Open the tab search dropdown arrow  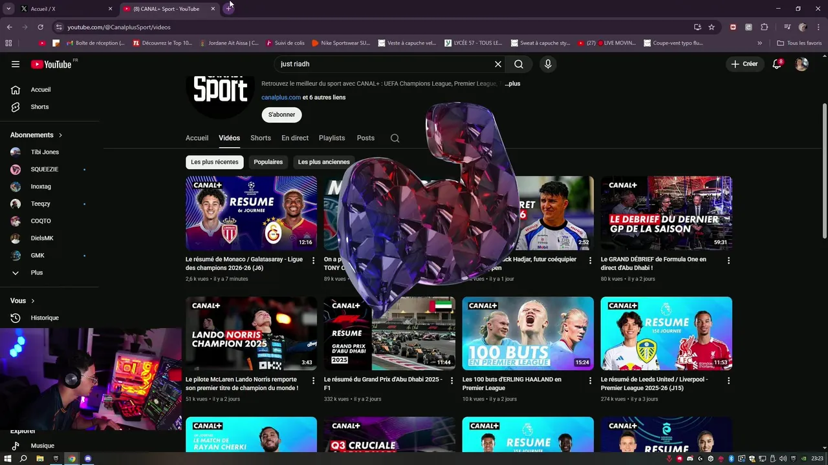[x=8, y=8]
